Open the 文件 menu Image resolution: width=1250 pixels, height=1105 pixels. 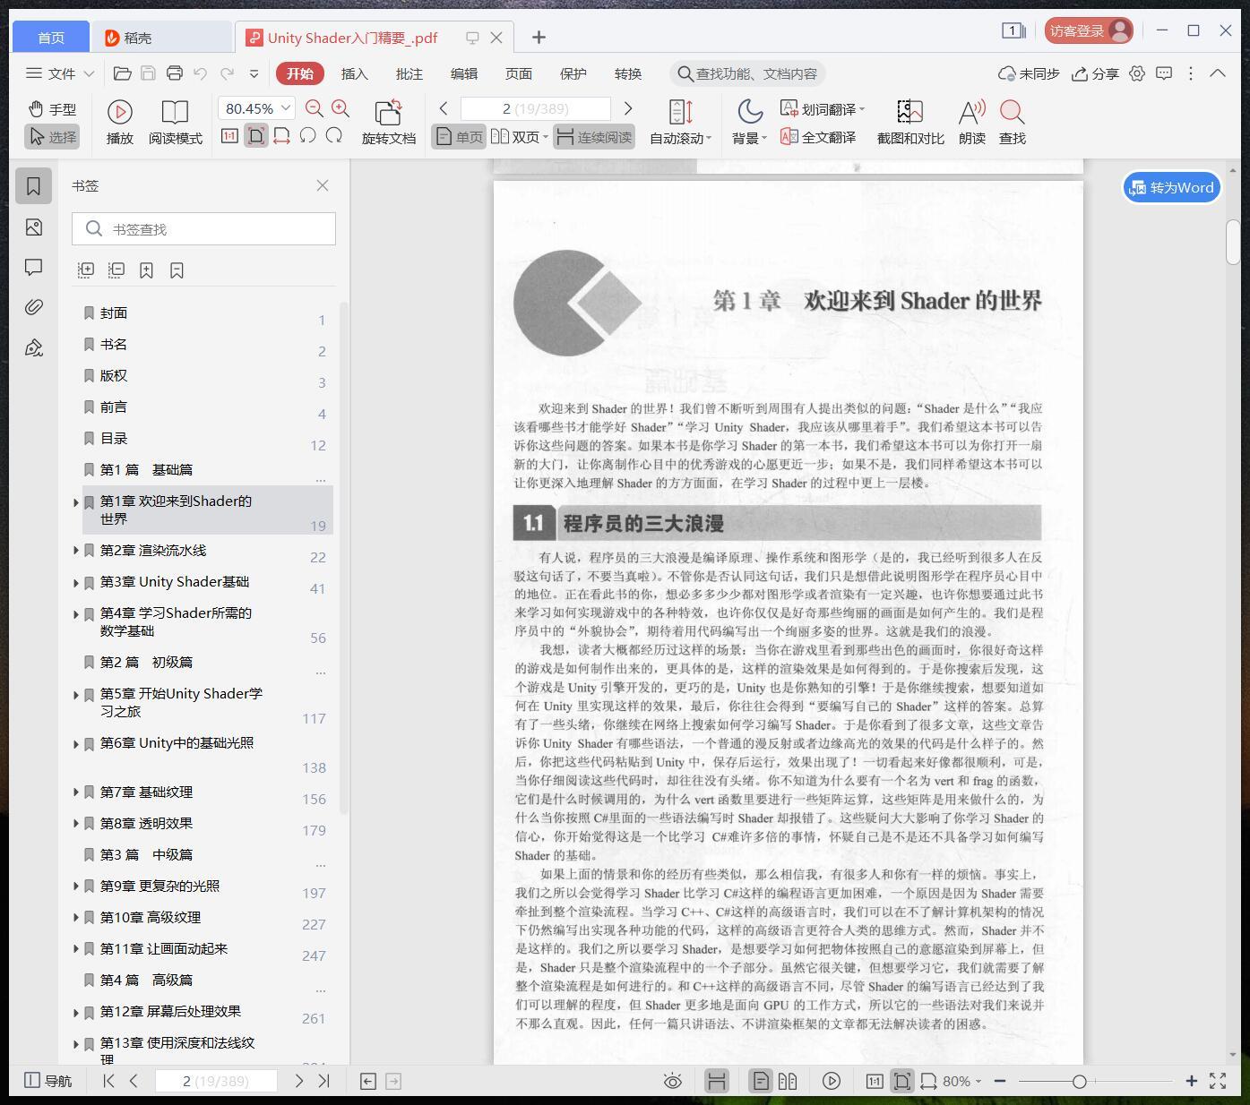(x=60, y=73)
